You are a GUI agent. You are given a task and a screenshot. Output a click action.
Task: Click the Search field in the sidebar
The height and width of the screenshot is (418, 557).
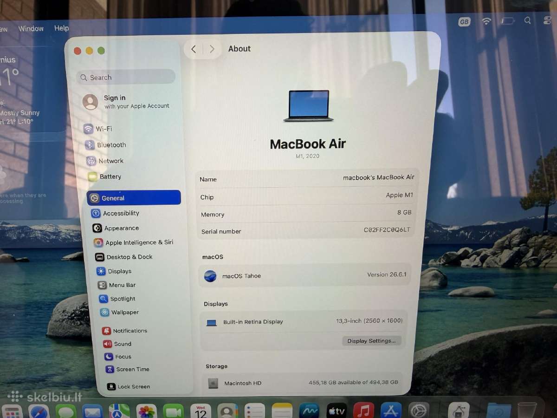click(126, 77)
